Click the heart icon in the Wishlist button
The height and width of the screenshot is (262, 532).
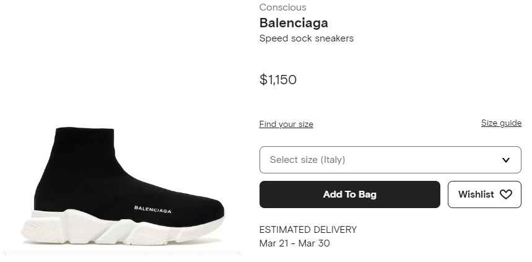pos(506,194)
